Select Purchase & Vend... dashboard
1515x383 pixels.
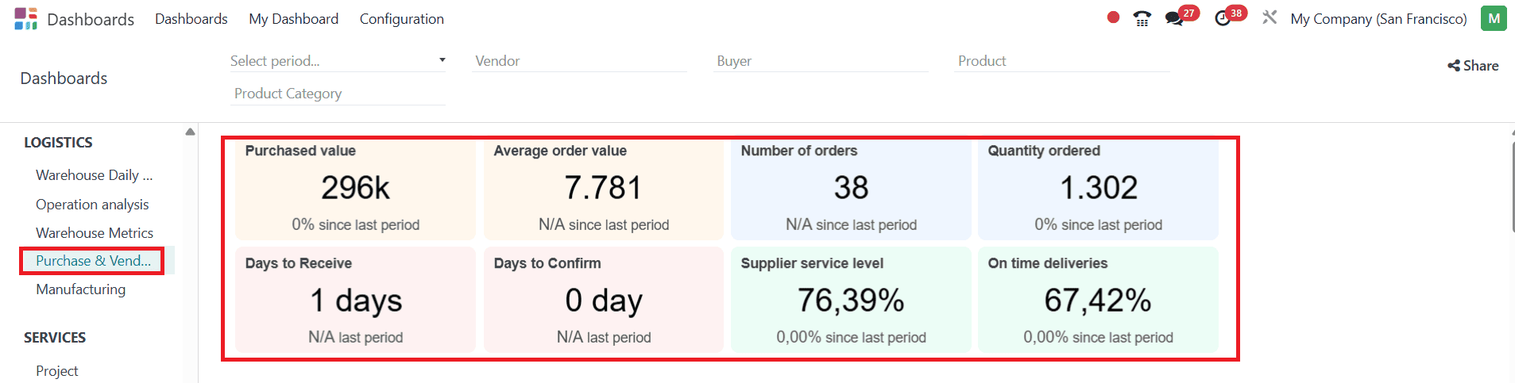point(93,261)
